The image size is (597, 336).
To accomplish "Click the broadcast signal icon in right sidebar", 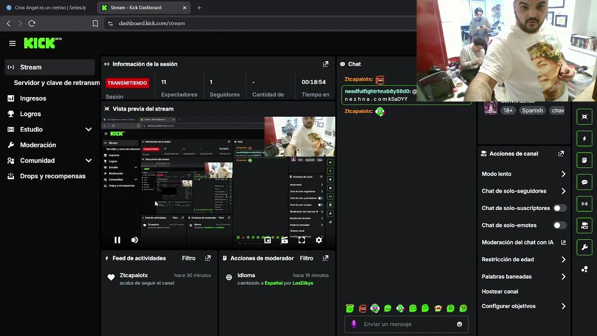I will (x=584, y=204).
